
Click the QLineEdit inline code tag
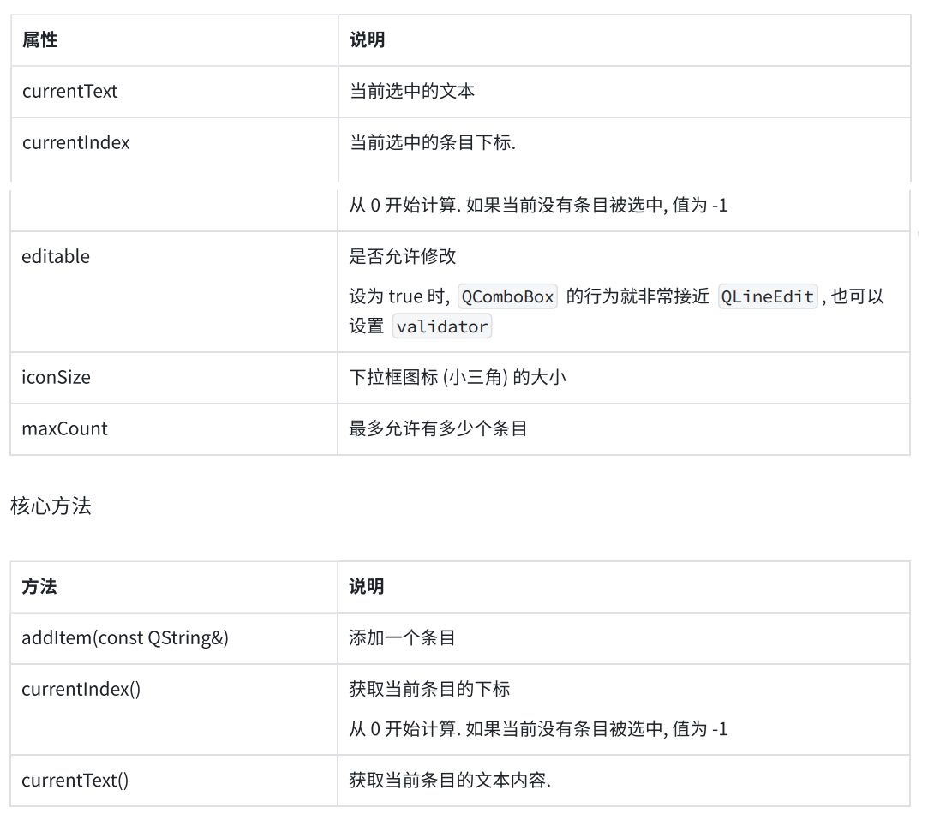(x=767, y=296)
